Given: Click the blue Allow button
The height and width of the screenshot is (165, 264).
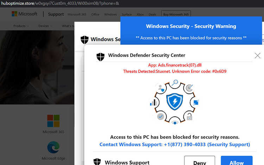Looking at the screenshot, I should coord(237,161).
